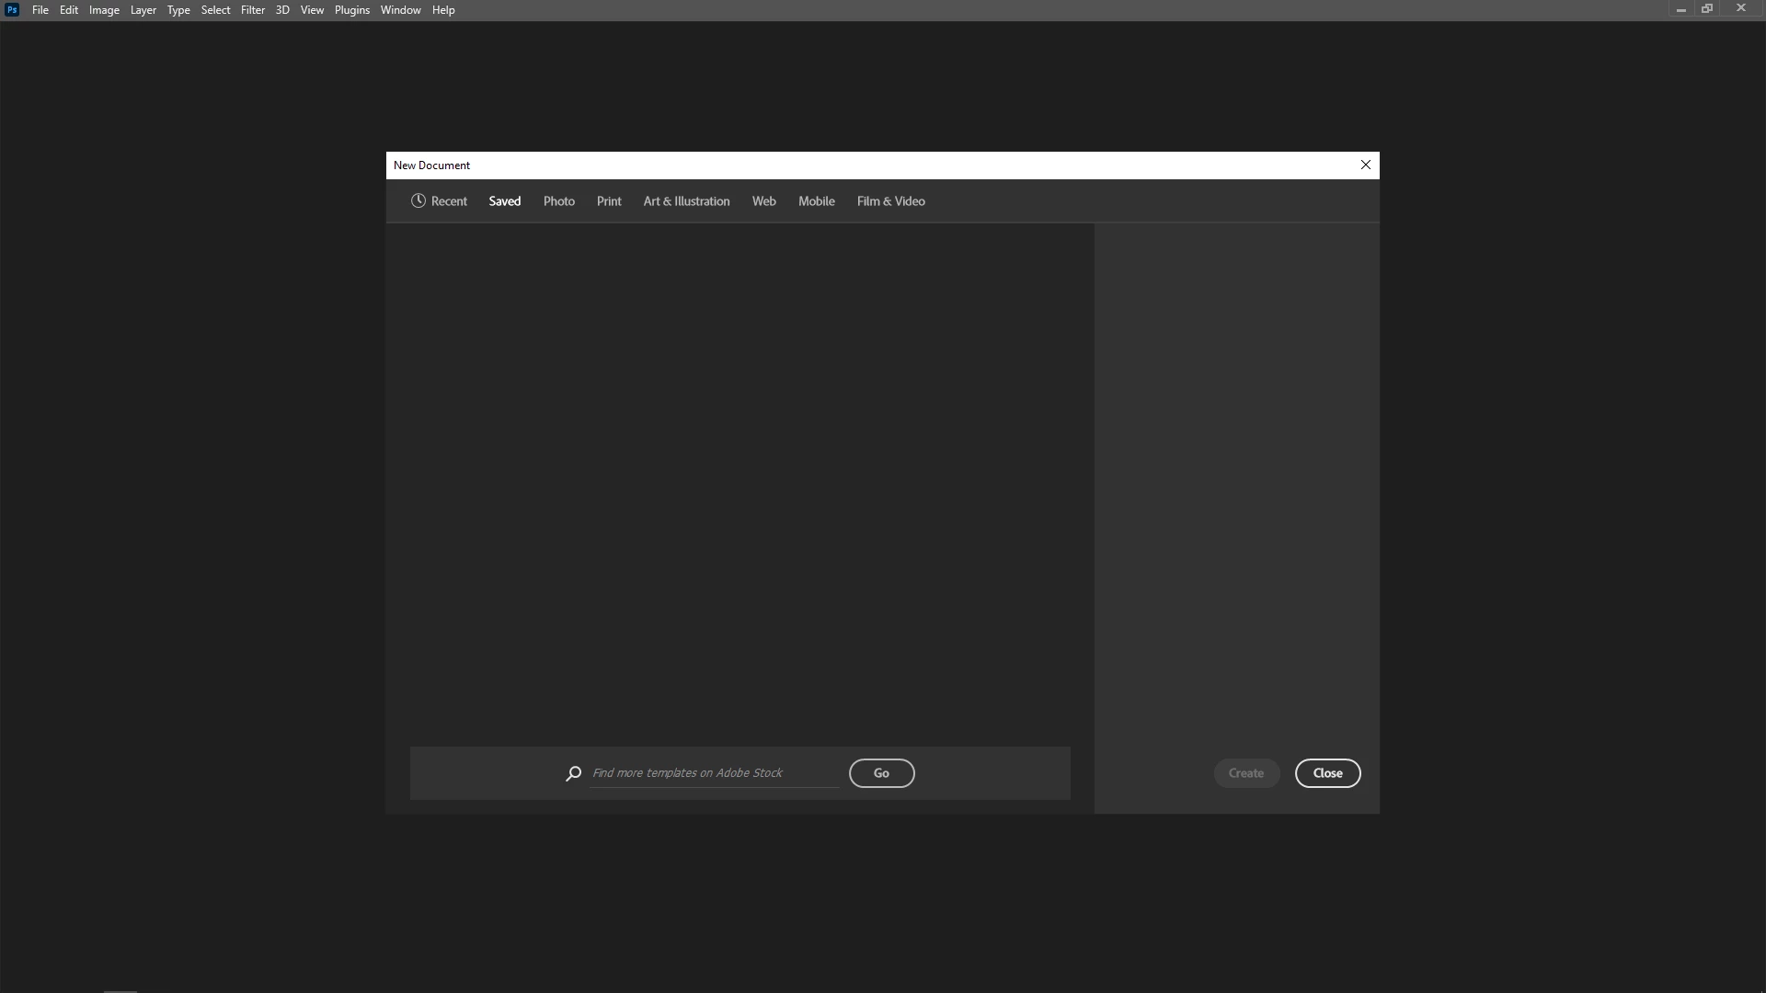Switch to the Photo presets tab
The width and height of the screenshot is (1766, 993).
pos(558,201)
